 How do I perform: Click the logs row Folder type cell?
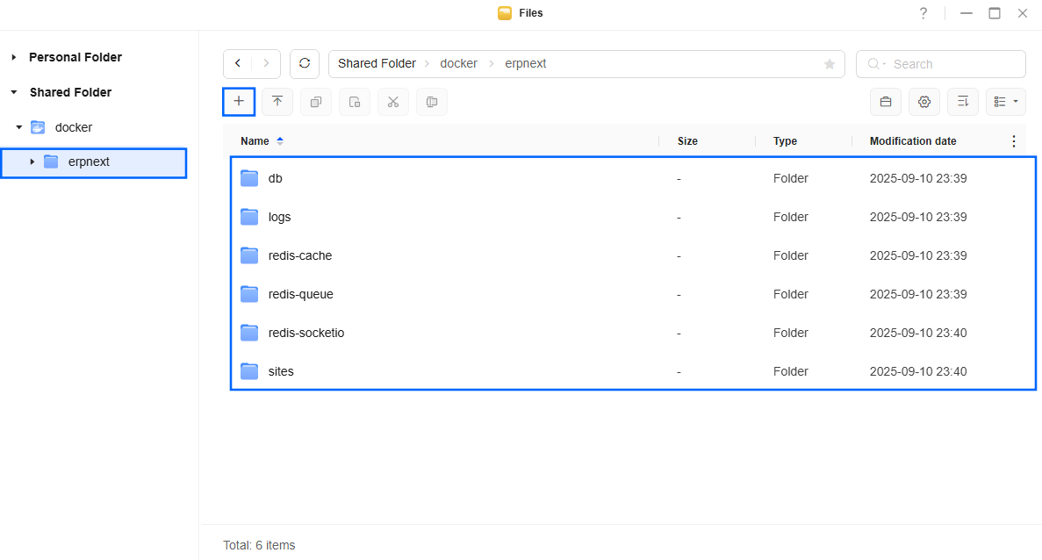tap(790, 217)
